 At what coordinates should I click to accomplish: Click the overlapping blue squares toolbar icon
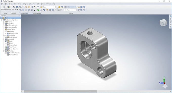[x=44, y=10]
